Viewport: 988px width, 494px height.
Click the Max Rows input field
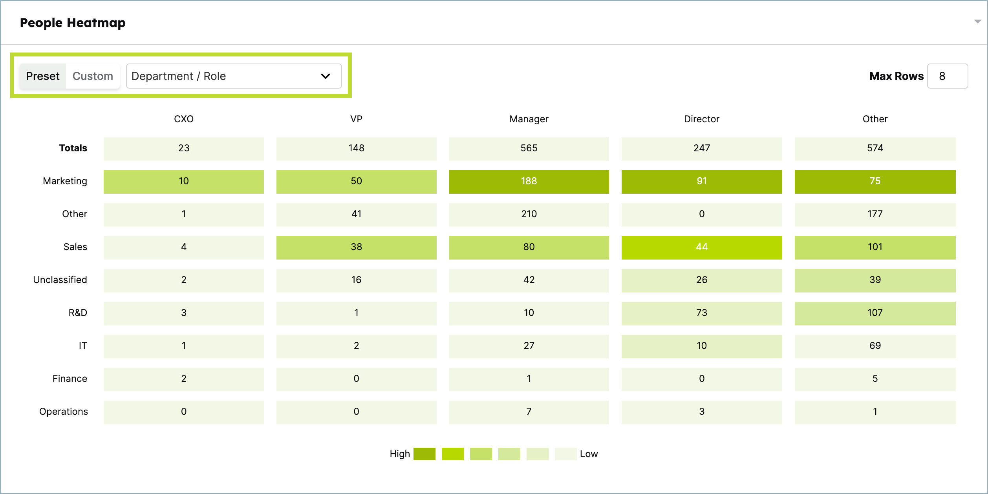point(948,76)
